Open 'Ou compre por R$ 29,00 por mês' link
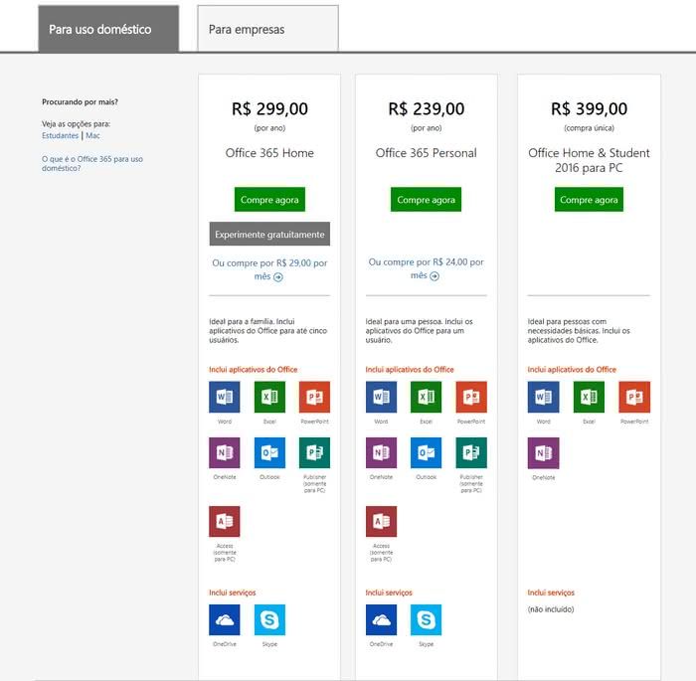This screenshot has height=681, width=696. 269,269
